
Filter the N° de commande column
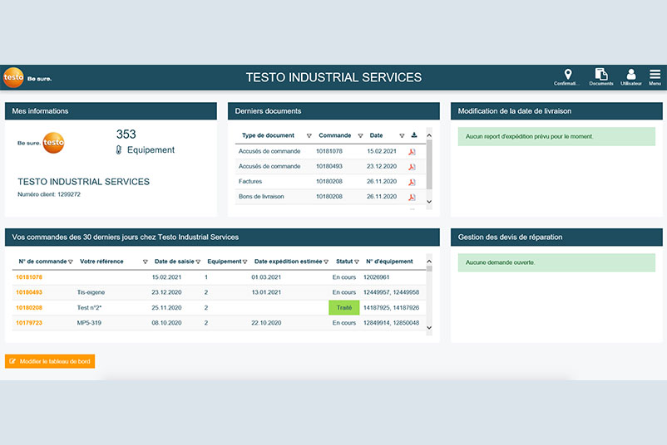[x=71, y=262]
